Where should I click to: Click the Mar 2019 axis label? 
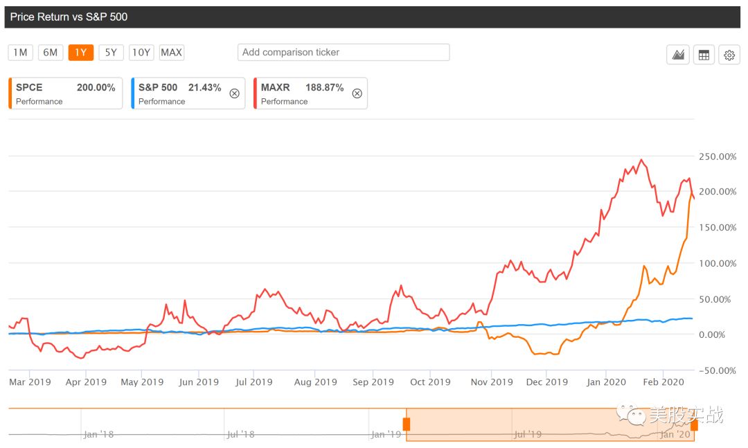[30, 382]
